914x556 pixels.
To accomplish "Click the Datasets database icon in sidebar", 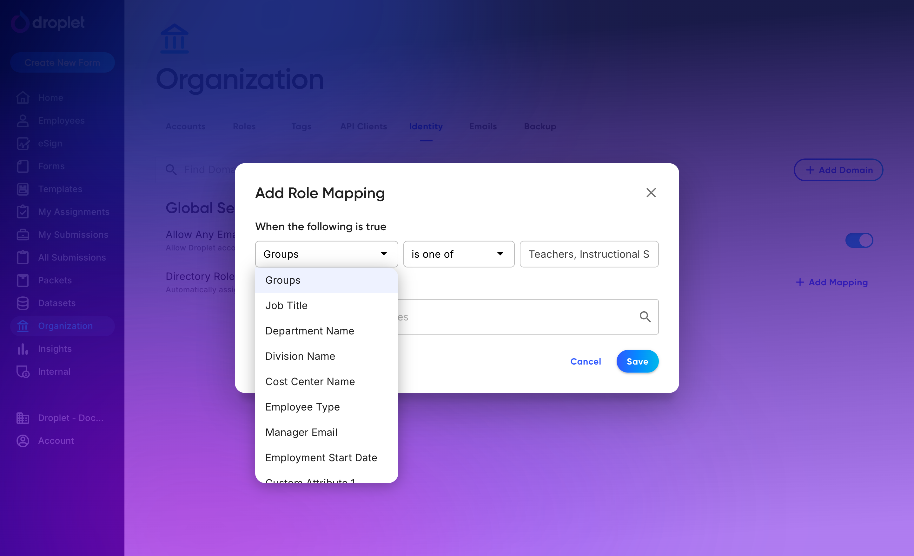I will point(23,303).
